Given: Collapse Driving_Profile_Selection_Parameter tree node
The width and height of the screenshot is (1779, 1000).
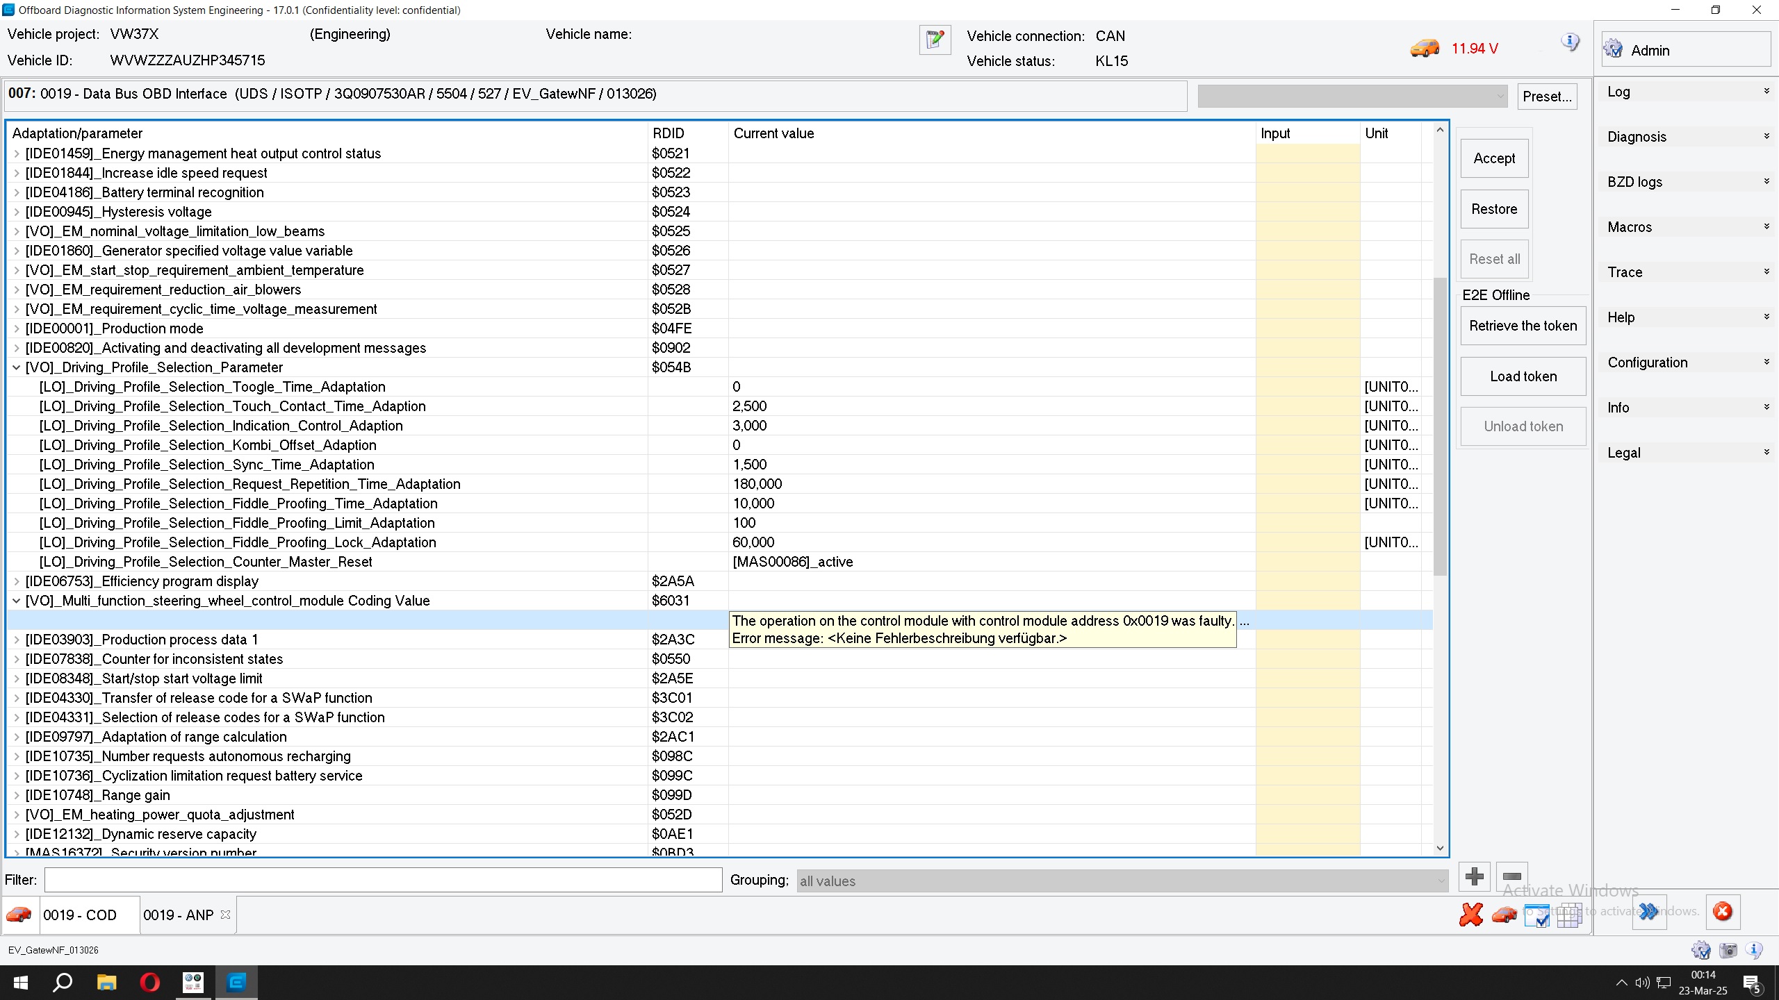Looking at the screenshot, I should (x=16, y=367).
